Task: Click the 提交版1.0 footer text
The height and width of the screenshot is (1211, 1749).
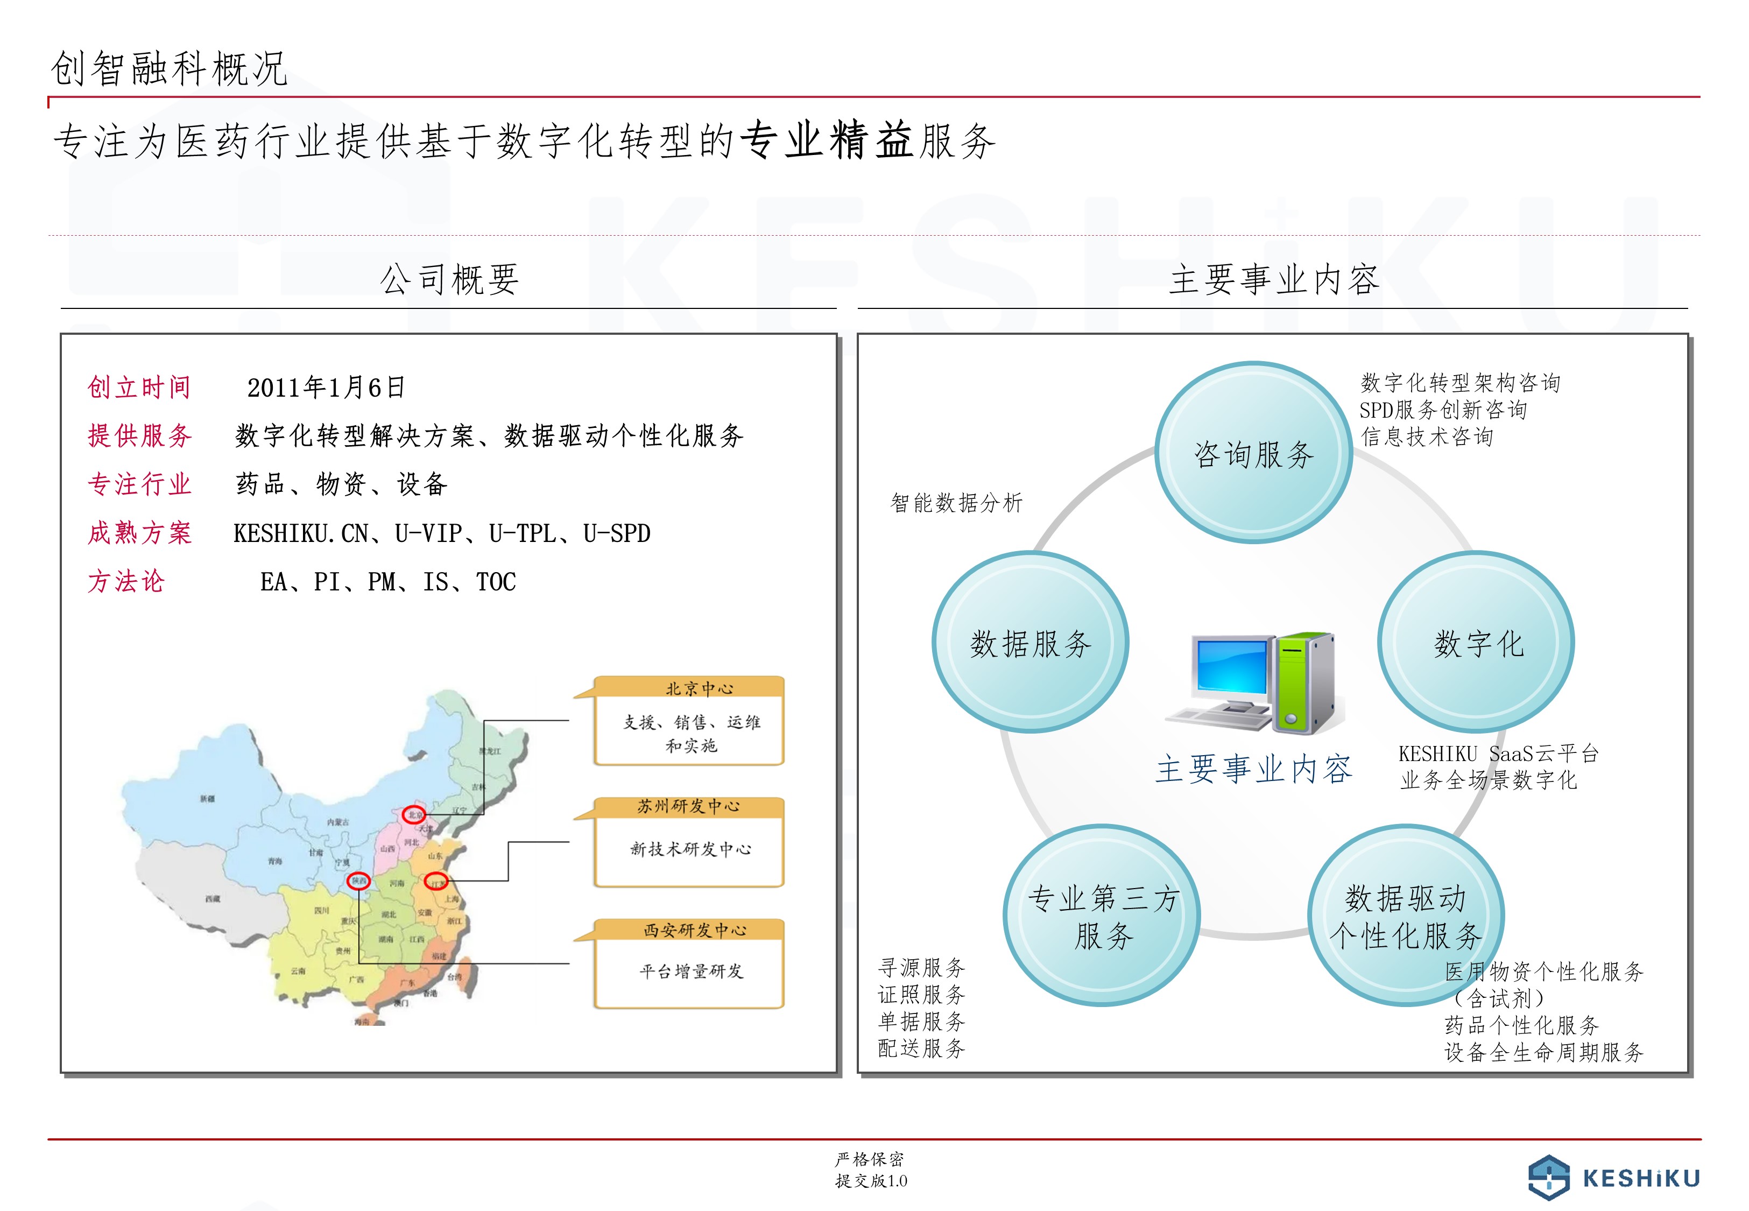Action: point(871,1181)
